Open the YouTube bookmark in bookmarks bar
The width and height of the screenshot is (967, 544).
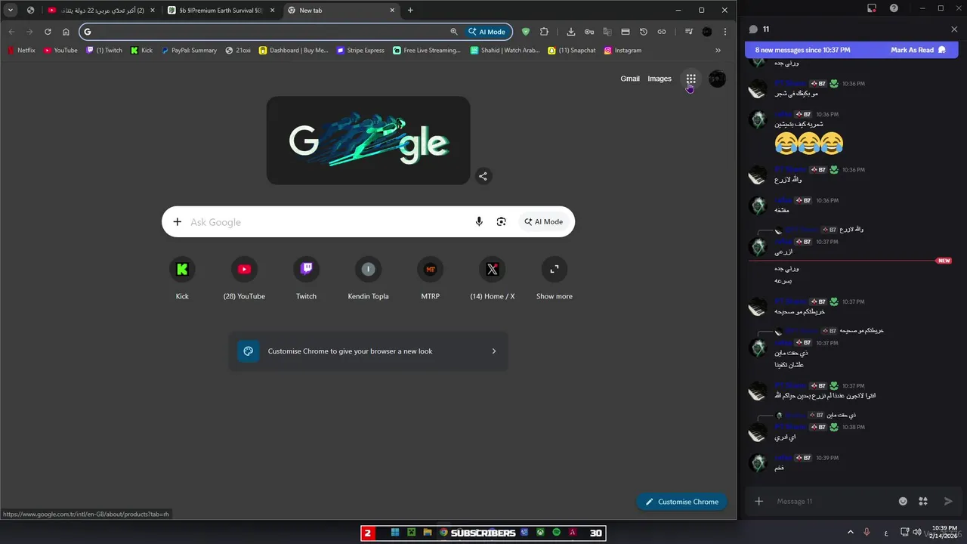(x=60, y=51)
